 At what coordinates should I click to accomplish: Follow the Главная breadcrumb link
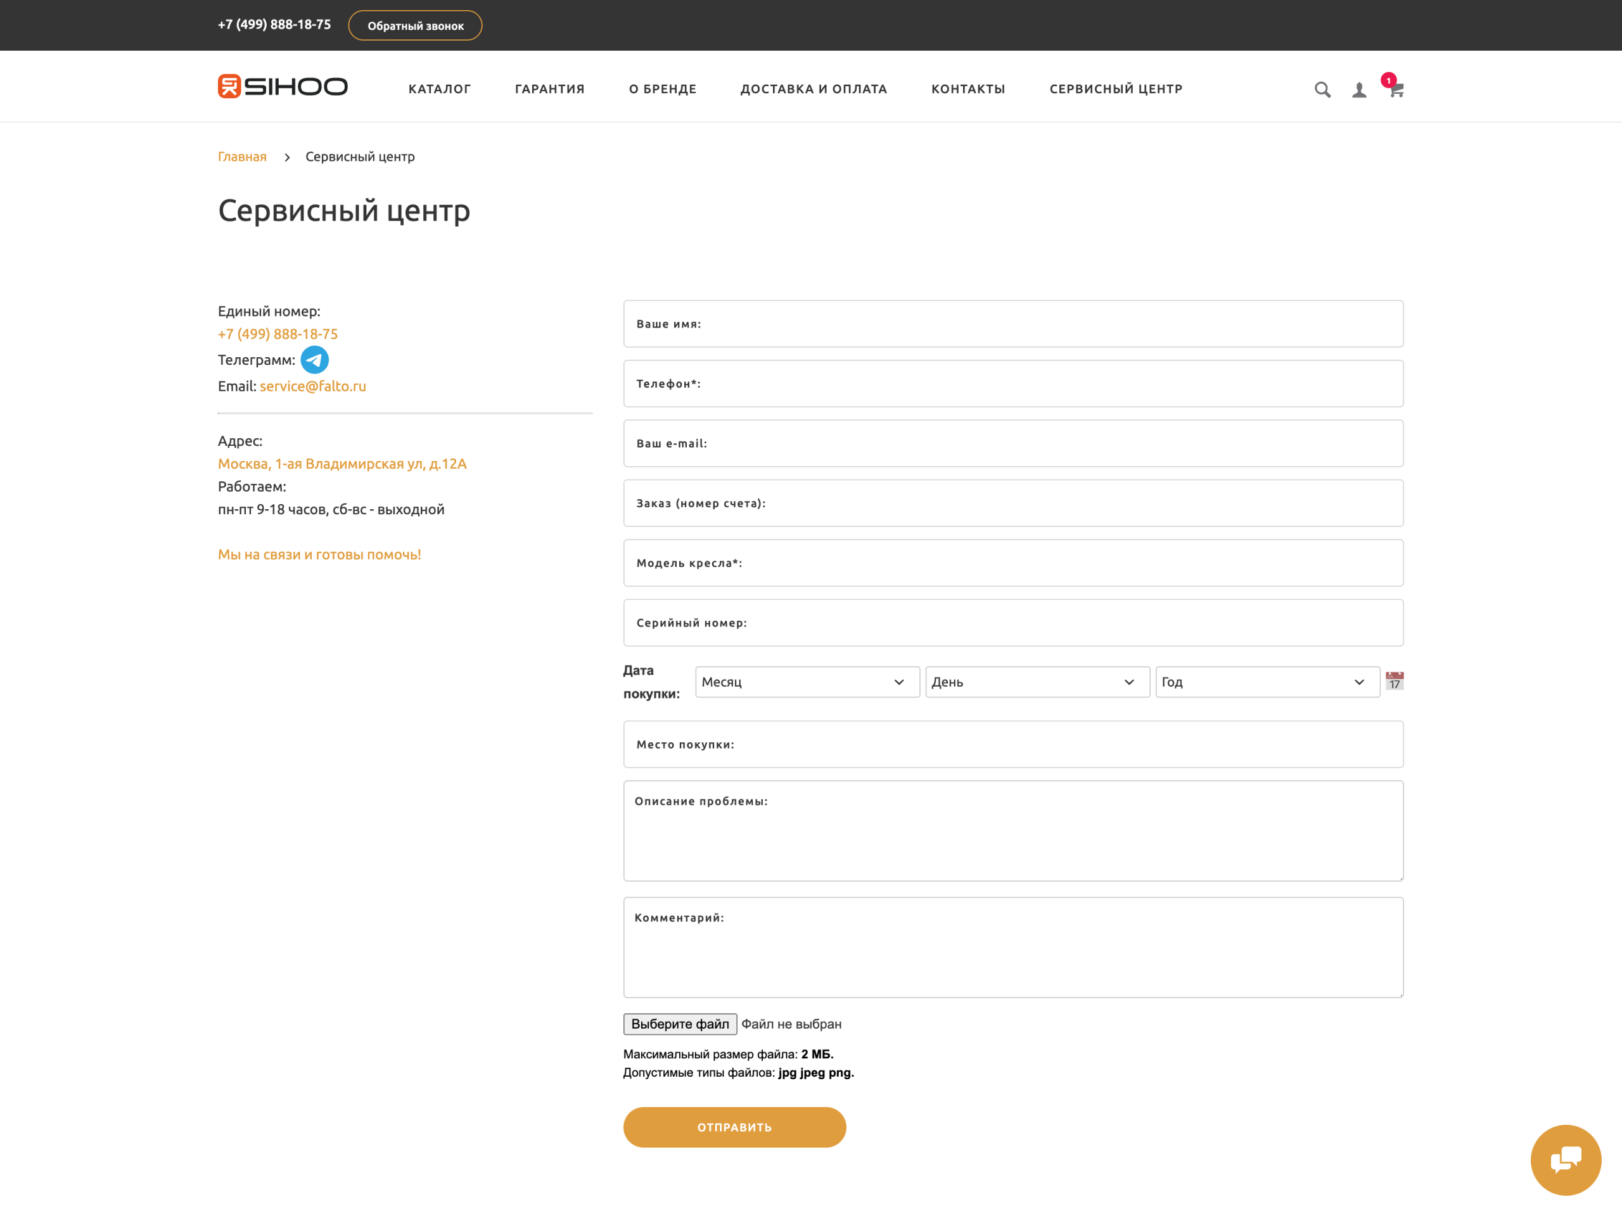242,157
